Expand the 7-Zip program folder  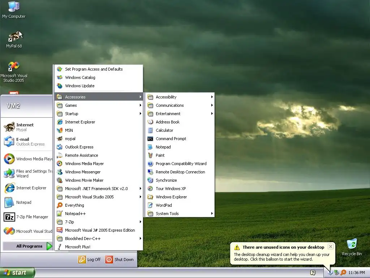click(99, 222)
